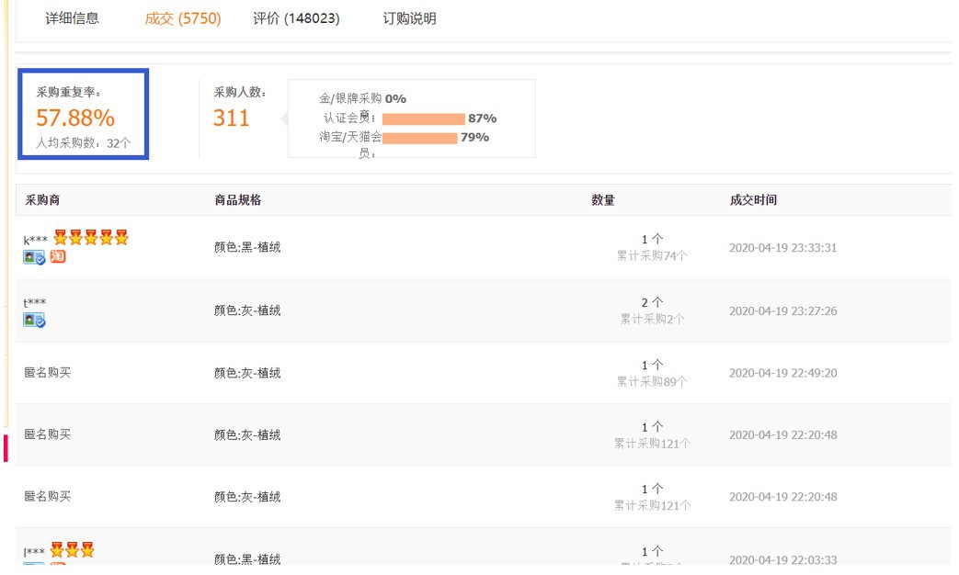Click the verified member badge under buyer t***
This screenshot has width=959, height=575.
click(x=34, y=320)
